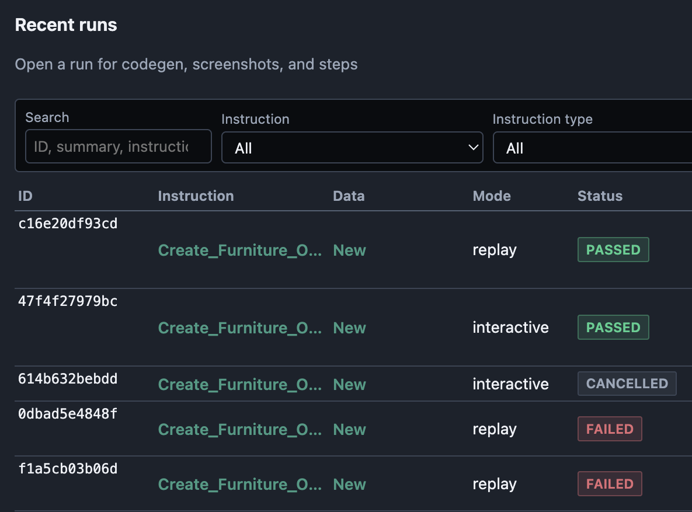Select run ID f1a5cb03b06d
The width and height of the screenshot is (692, 512).
68,469
